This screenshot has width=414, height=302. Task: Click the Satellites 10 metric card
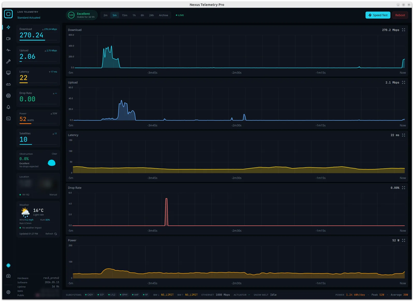(38, 138)
